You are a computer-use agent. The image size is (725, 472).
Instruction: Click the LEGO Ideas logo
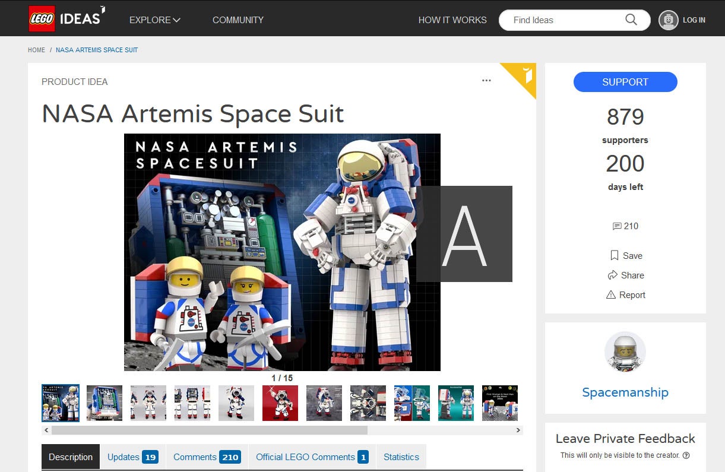[x=67, y=18]
